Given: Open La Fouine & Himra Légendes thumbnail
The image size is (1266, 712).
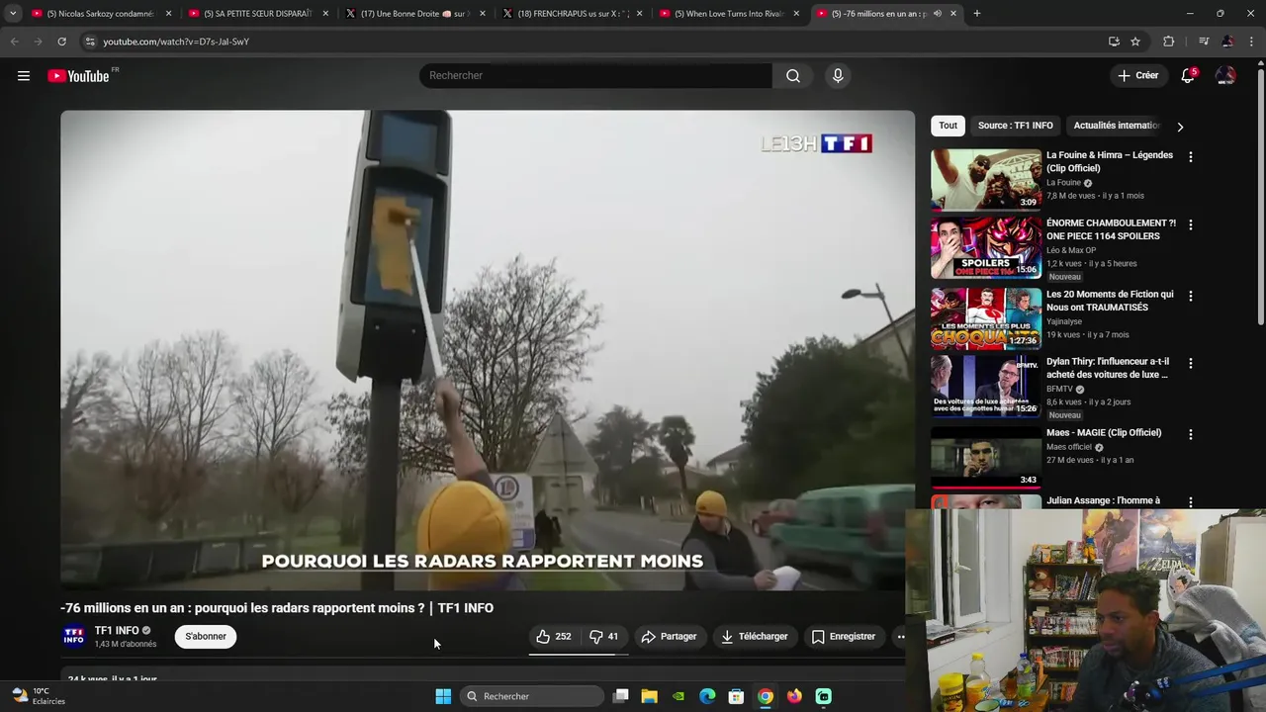Looking at the screenshot, I should [986, 180].
